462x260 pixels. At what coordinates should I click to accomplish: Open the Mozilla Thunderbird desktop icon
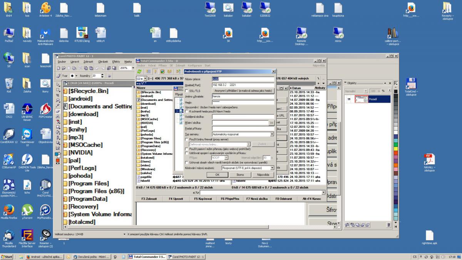9,238
